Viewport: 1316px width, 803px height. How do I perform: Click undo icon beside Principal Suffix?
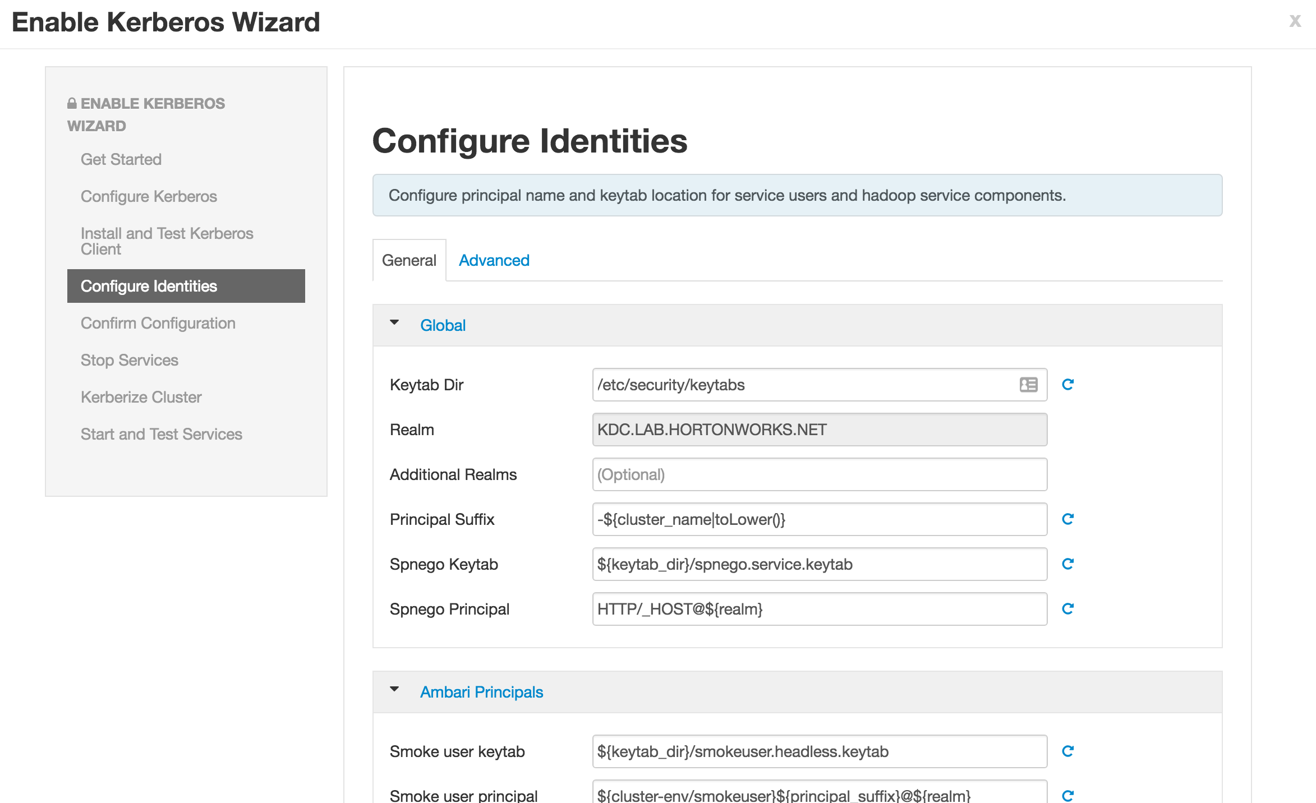pos(1067,519)
